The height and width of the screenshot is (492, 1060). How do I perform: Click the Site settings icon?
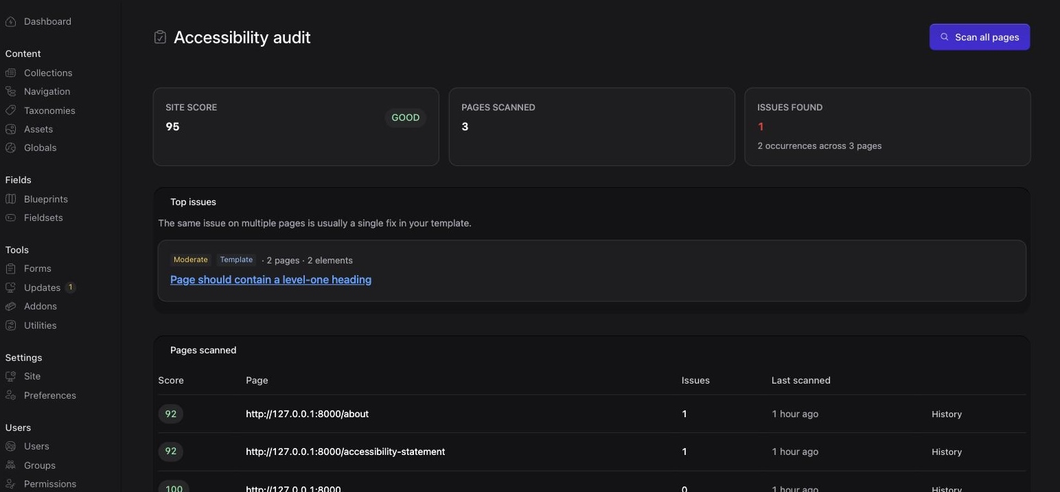click(x=10, y=376)
